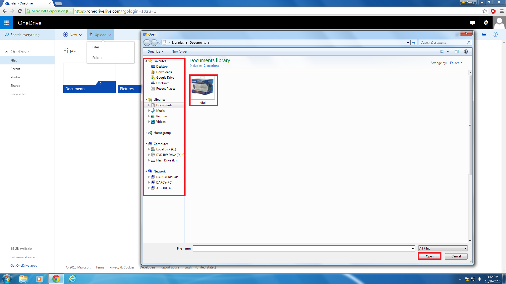Open the Documents folder tile in OneDrive
This screenshot has height=284, width=506.
[x=89, y=78]
